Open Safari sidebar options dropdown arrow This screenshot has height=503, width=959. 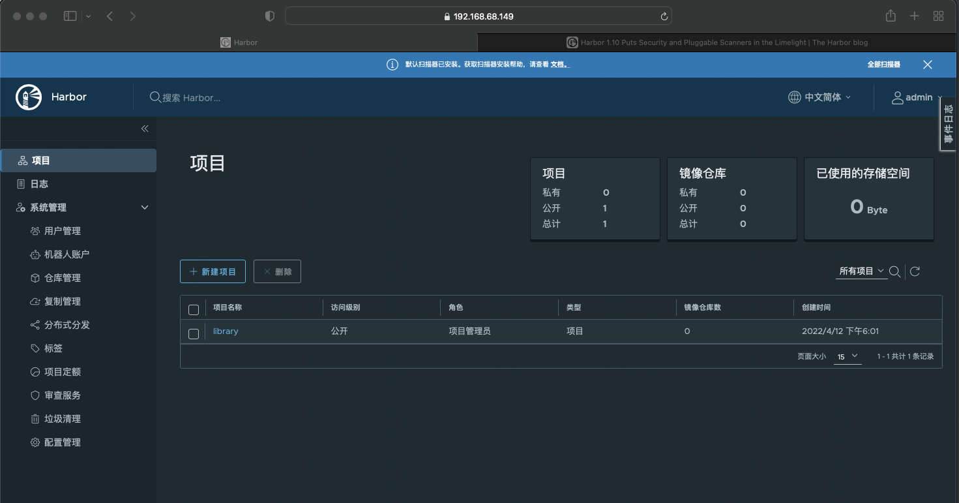(89, 16)
